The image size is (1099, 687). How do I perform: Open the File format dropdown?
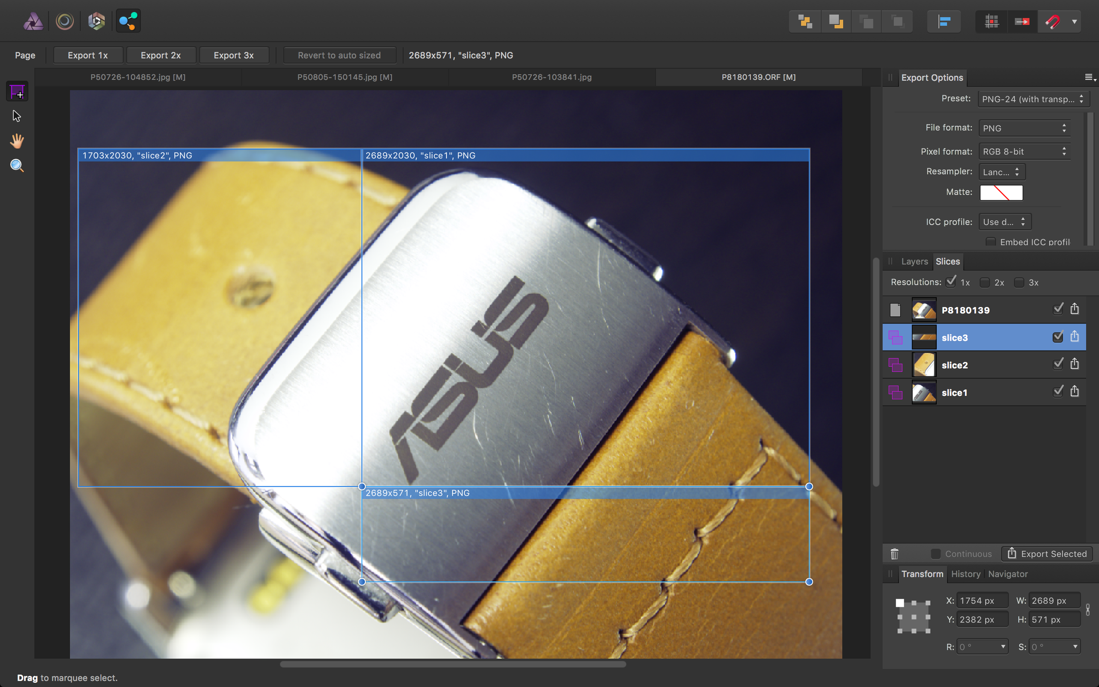[x=1025, y=128]
